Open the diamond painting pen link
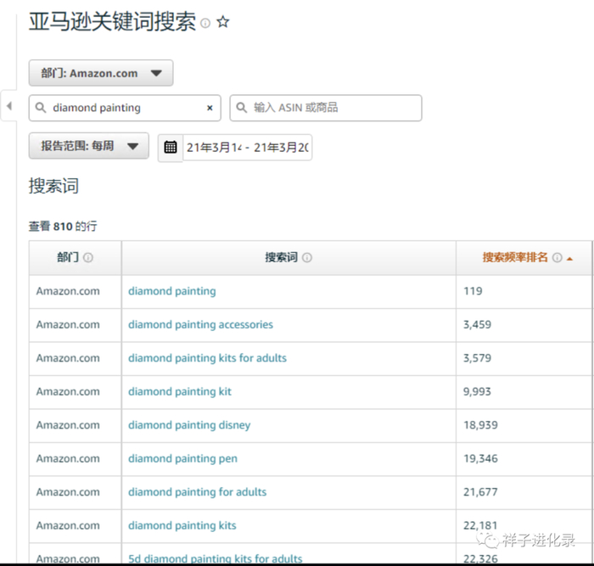Image resolution: width=594 pixels, height=566 pixels. [182, 459]
